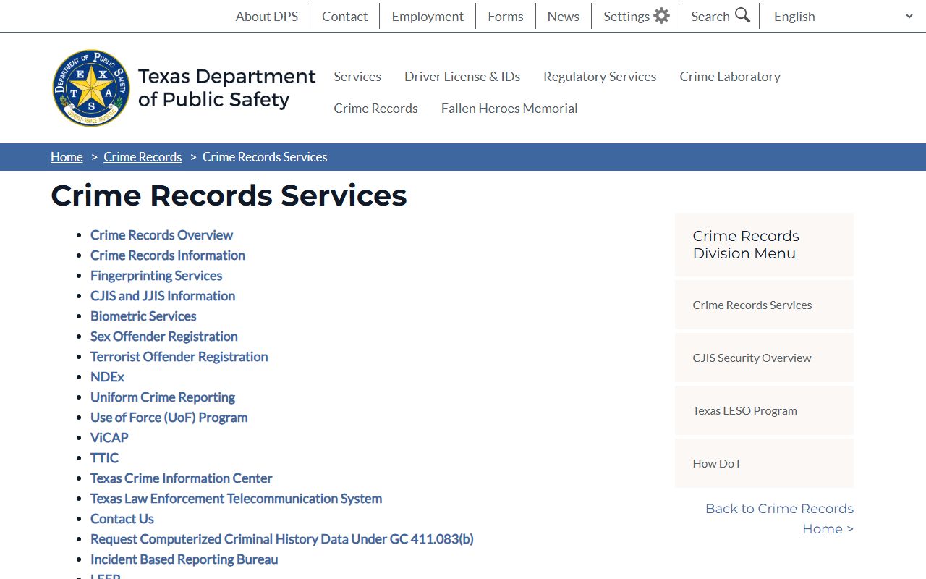Viewport: 926px width, 579px height.
Task: Click the Home breadcrumb link
Action: pos(67,157)
